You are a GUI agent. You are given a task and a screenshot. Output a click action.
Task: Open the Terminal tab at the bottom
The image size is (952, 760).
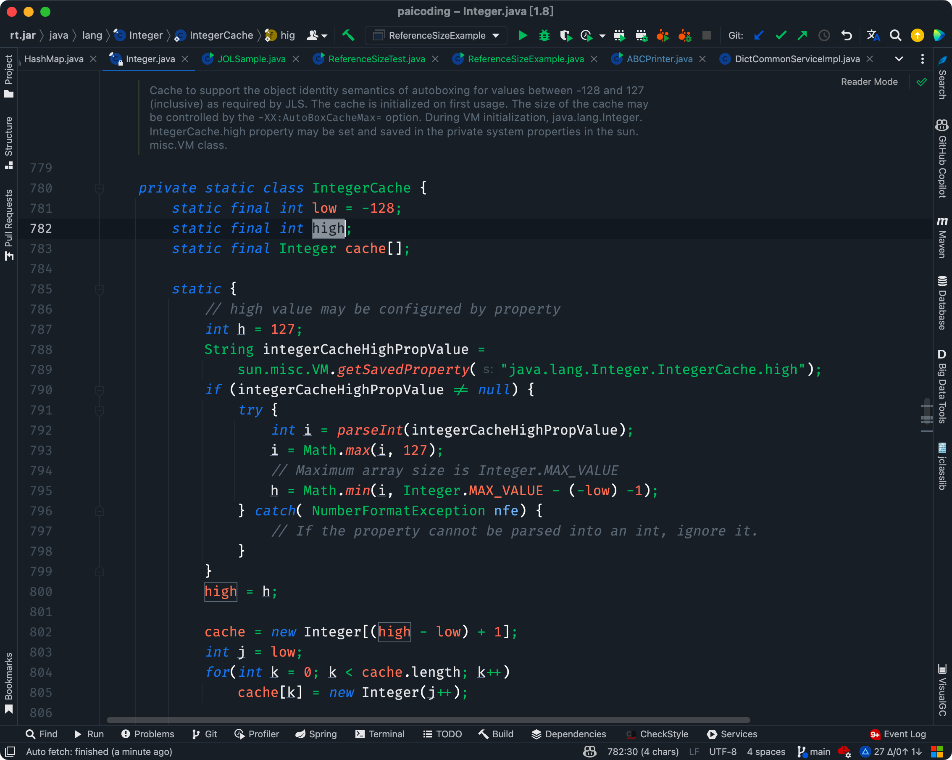point(381,734)
